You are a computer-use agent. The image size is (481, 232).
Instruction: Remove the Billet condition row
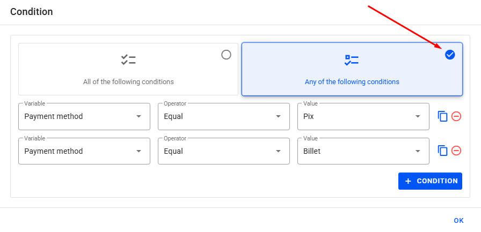456,151
